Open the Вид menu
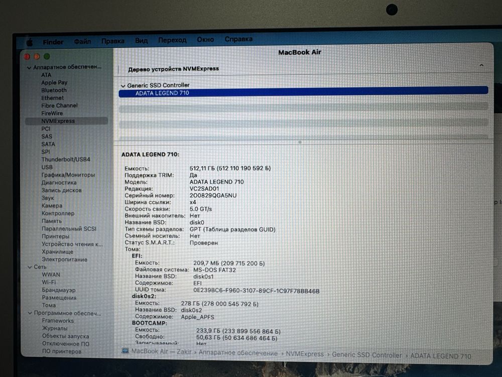This screenshot has width=502, height=377. pyautogui.click(x=141, y=41)
